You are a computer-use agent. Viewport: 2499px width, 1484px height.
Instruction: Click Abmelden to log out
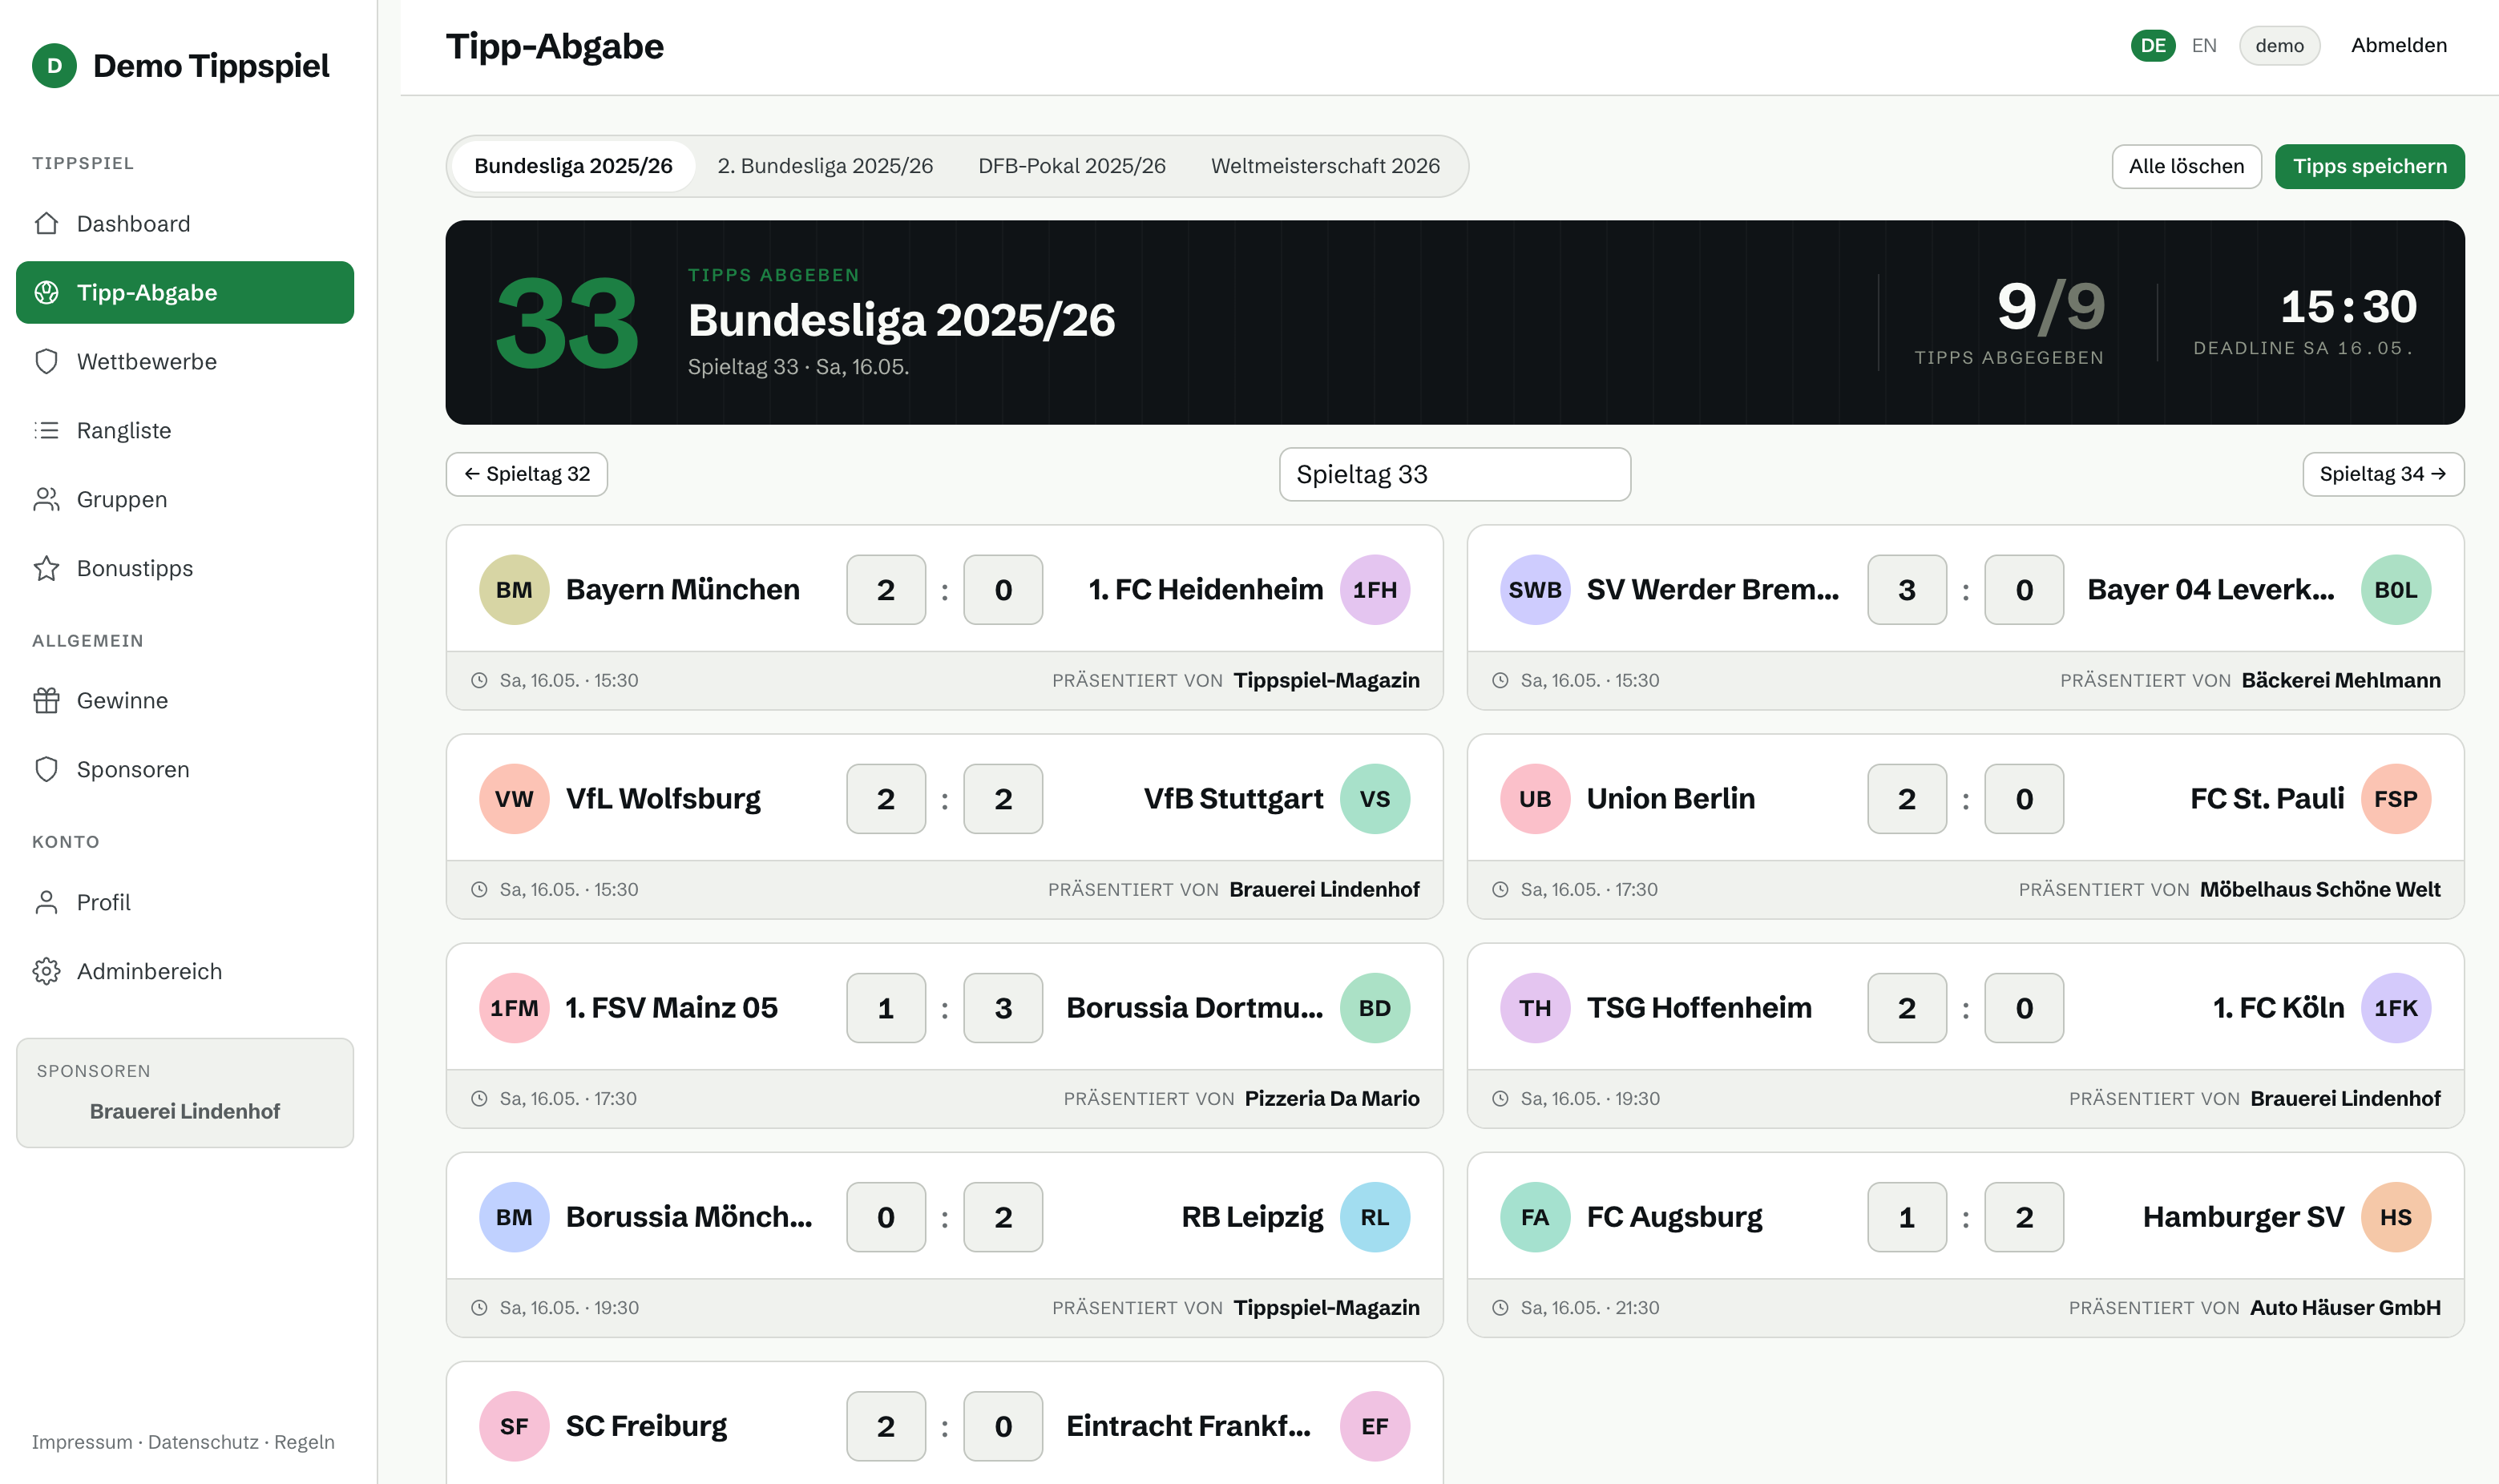point(2398,46)
